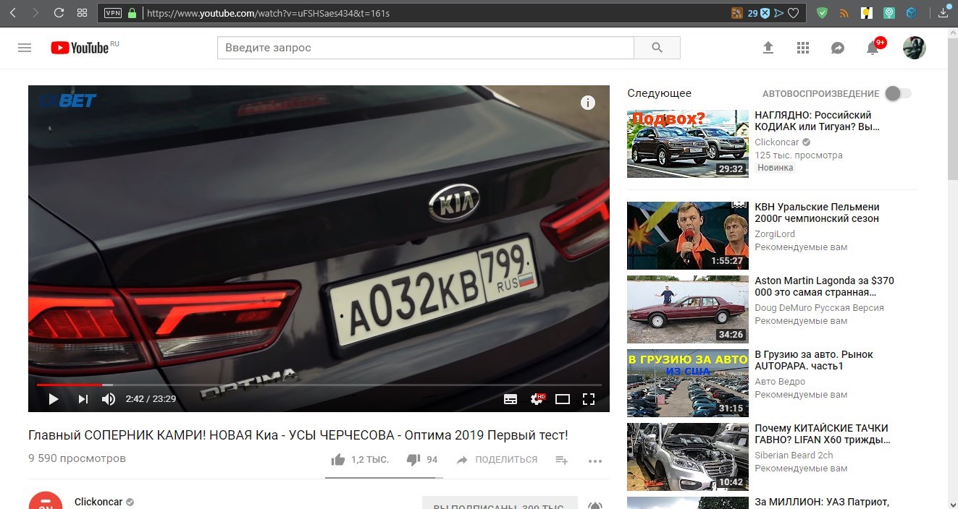The image size is (958, 509).
Task: Dislike the video with thumbs down
Action: click(x=413, y=460)
